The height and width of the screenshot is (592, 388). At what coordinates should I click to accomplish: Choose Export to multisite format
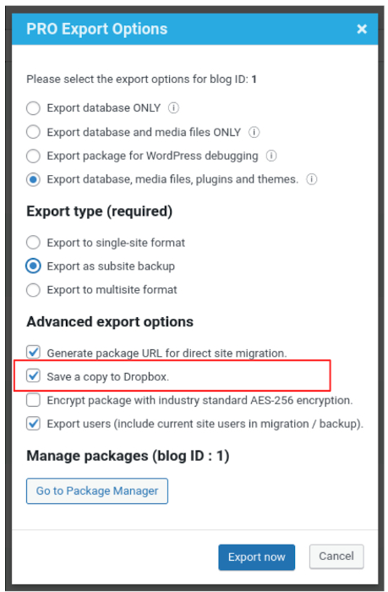coord(33,290)
